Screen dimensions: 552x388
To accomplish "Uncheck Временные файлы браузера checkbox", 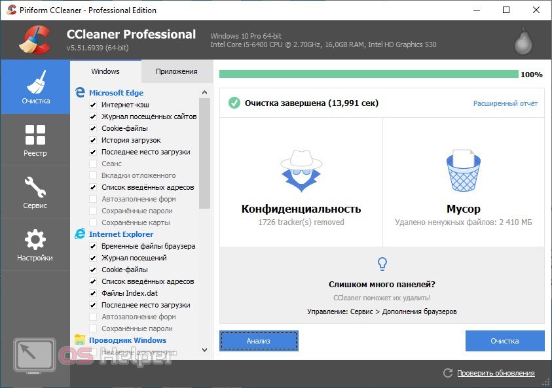I will (x=93, y=246).
